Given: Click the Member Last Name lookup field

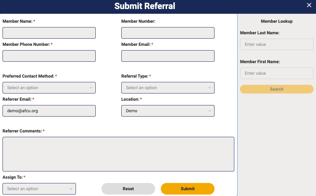Looking at the screenshot, I should [276, 44].
